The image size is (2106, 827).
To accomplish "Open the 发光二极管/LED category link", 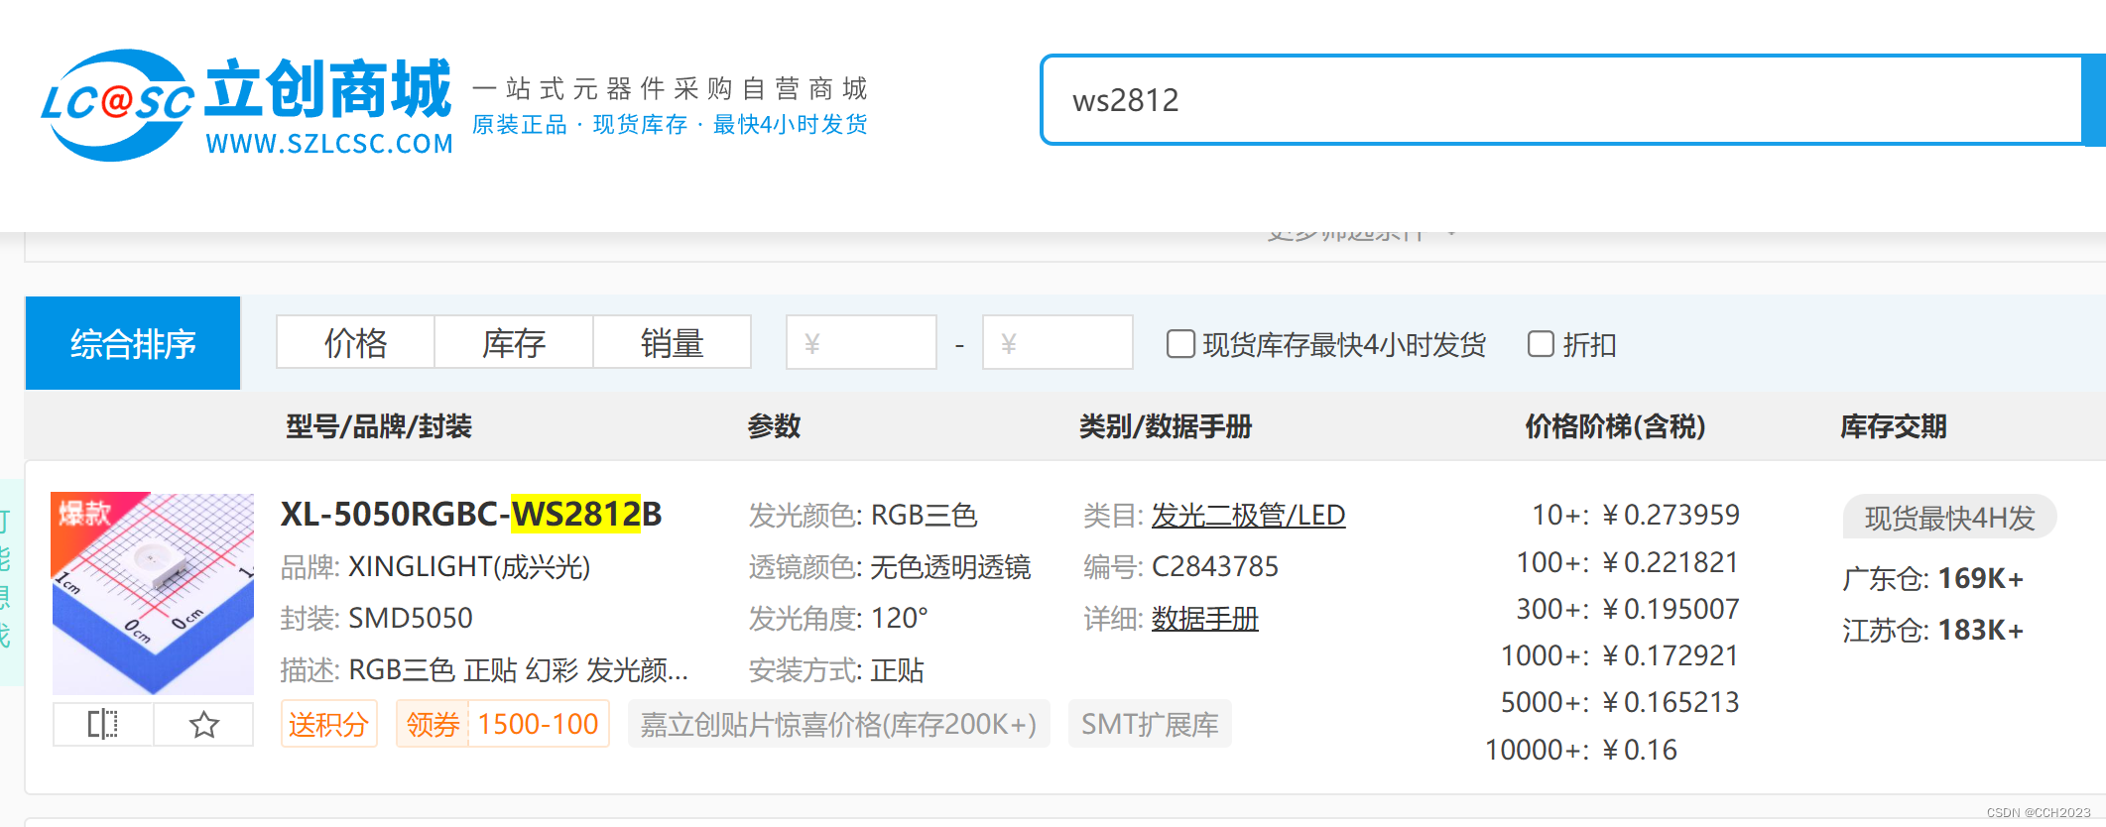I will pyautogui.click(x=1248, y=515).
